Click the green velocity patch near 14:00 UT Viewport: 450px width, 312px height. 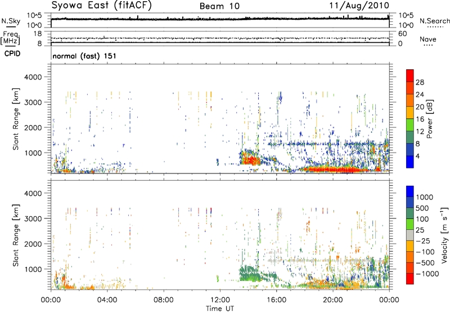click(249, 273)
